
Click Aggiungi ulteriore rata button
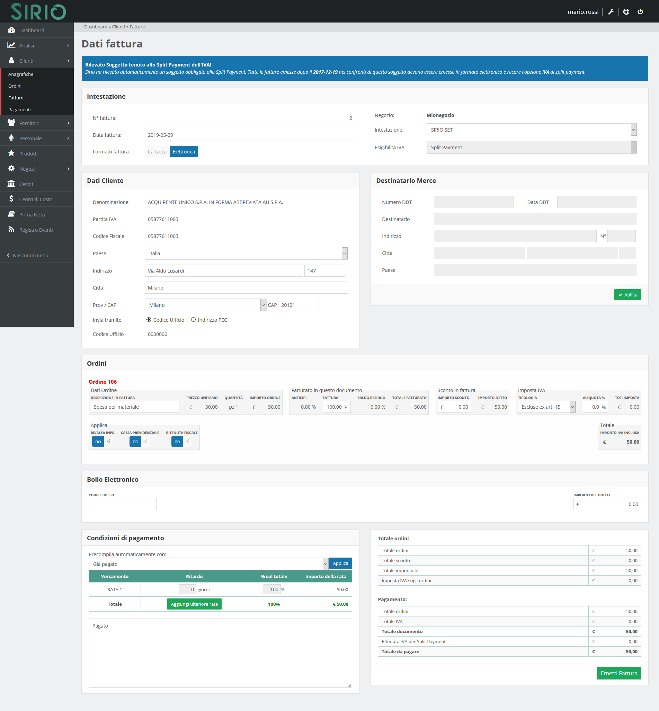coord(194,604)
